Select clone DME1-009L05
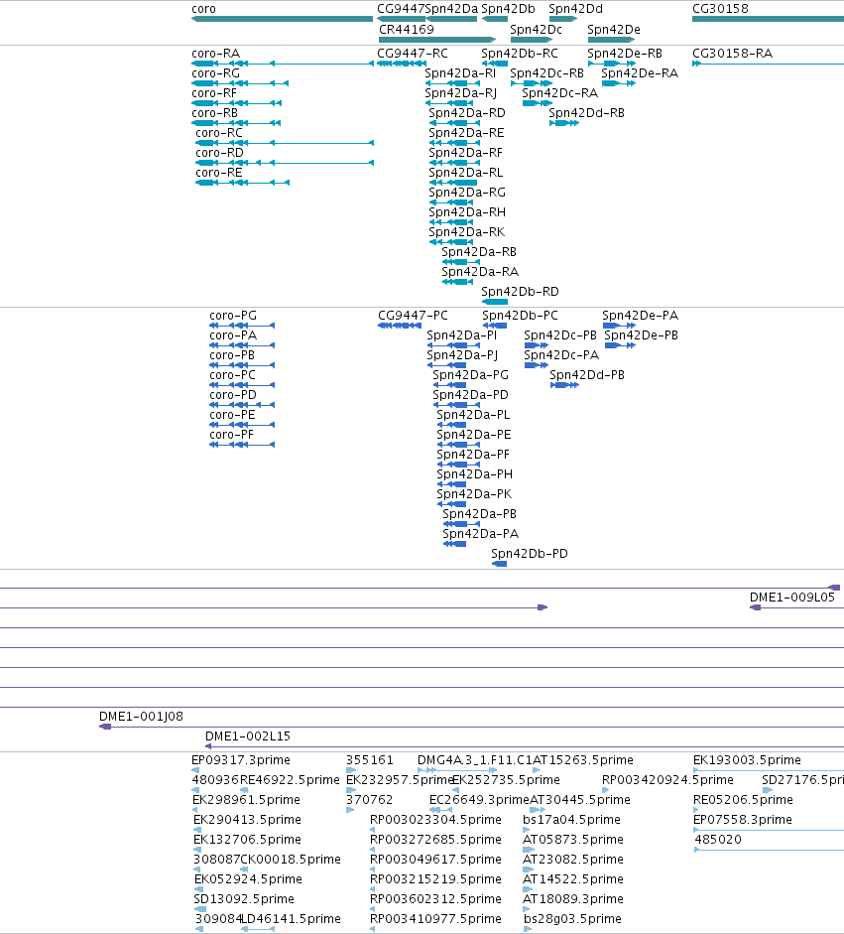 click(796, 607)
